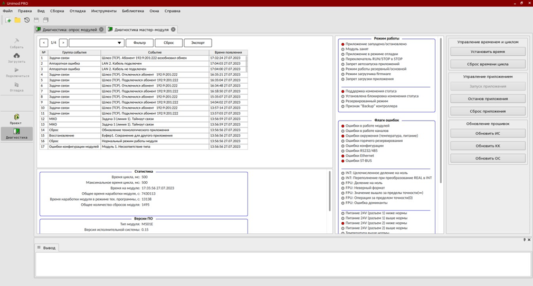
Task: Click the Вывод panel list icon
Action: 39,248
